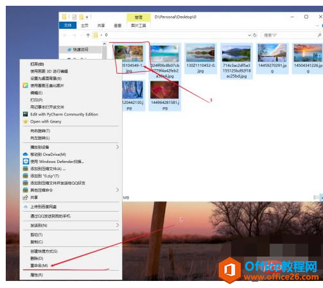Image resolution: width=323 pixels, height=288 pixels.
Task: Click the colorful 使用看图王美化图片 icon
Action: click(x=25, y=85)
